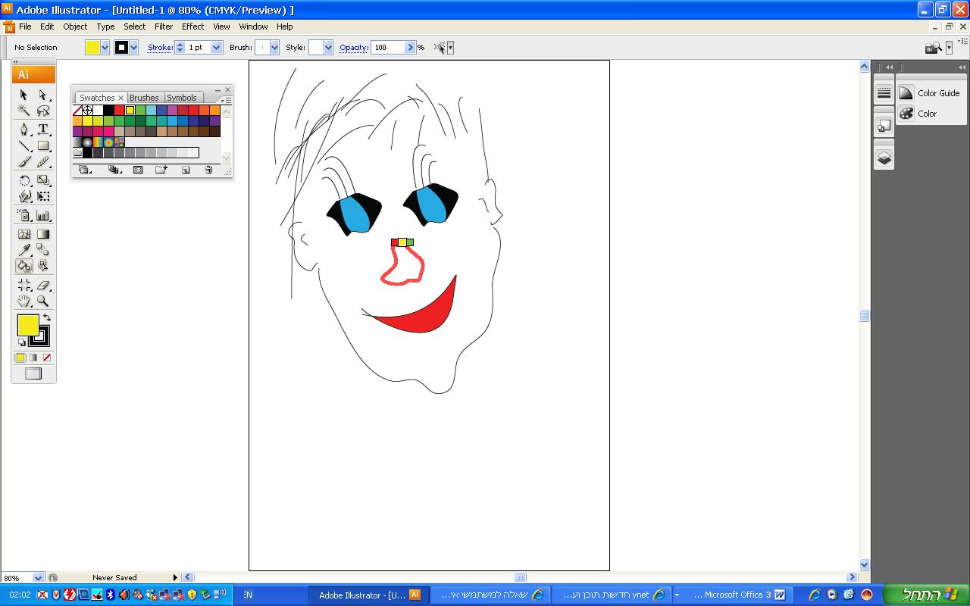Switch to the Symbols tab
The image size is (970, 606).
coord(182,98)
